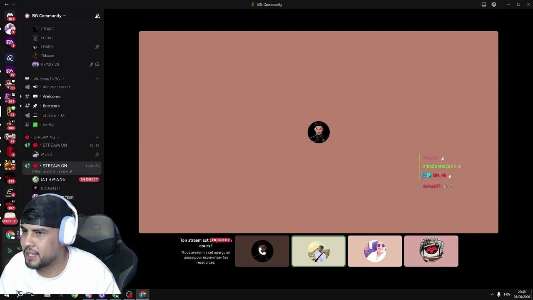The width and height of the screenshot is (533, 300).
Task: Select the participant tile with phone icon avatar
Action: tap(262, 251)
